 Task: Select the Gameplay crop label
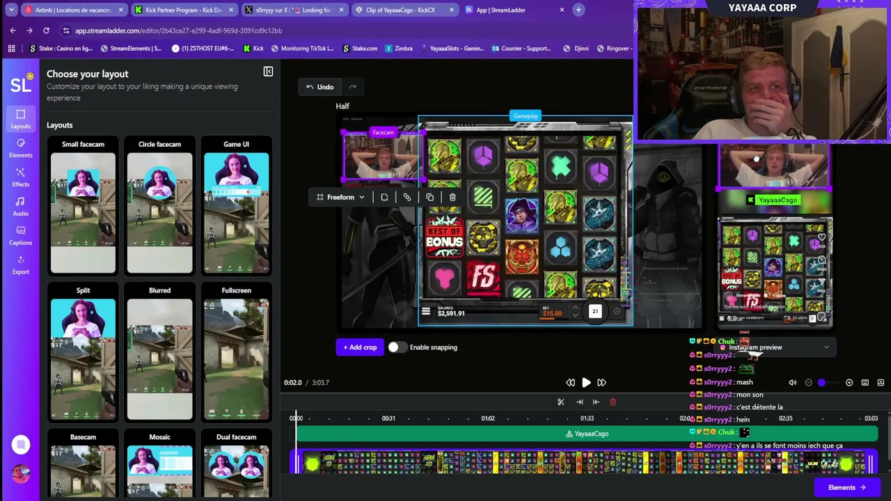pos(525,116)
